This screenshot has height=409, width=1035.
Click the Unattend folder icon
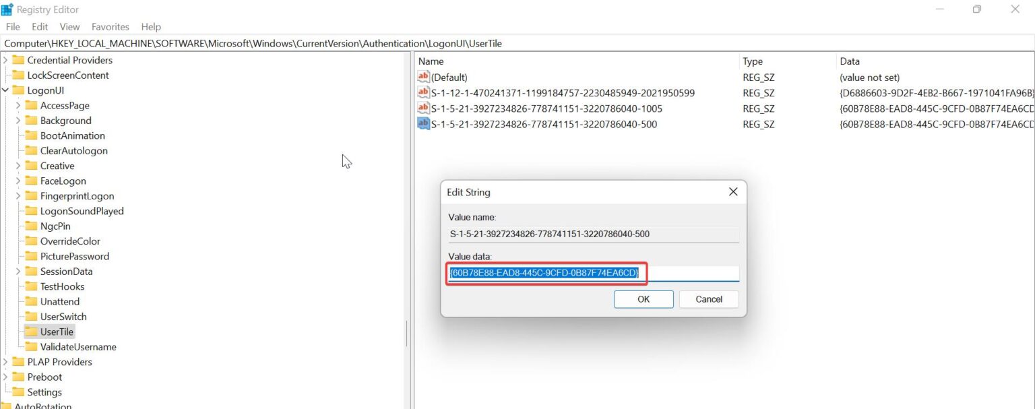(x=31, y=301)
